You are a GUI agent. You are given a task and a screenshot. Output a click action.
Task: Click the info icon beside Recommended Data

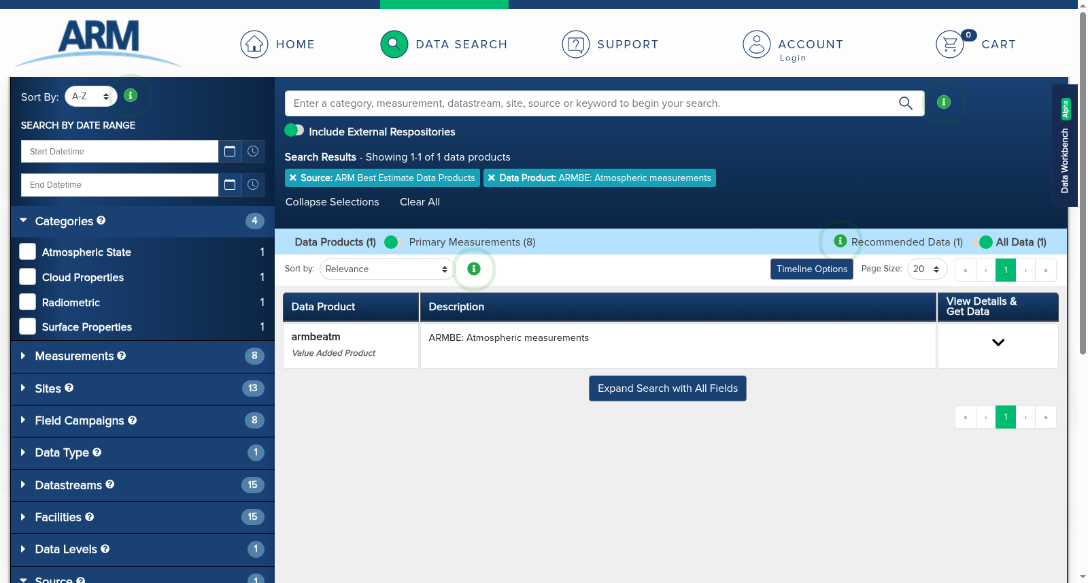click(x=840, y=241)
